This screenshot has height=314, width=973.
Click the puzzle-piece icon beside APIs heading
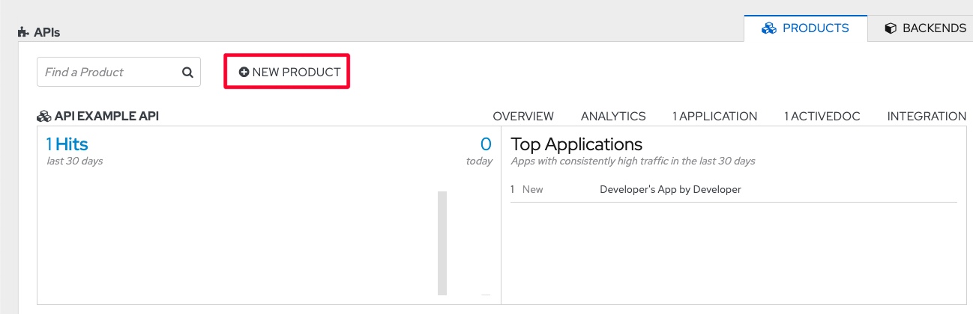23,33
